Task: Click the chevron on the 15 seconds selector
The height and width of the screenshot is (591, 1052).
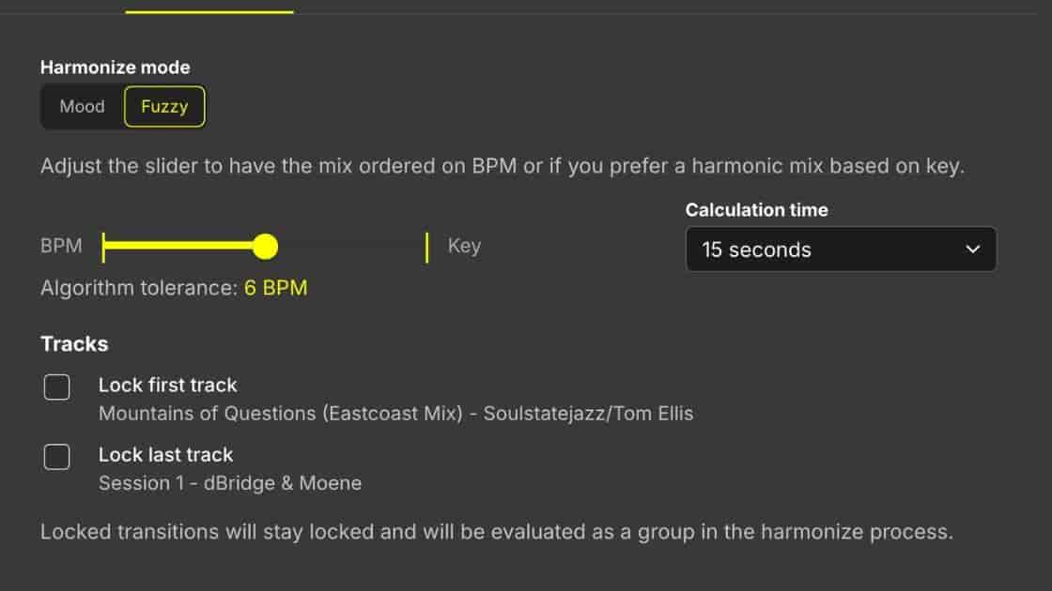Action: [972, 250]
